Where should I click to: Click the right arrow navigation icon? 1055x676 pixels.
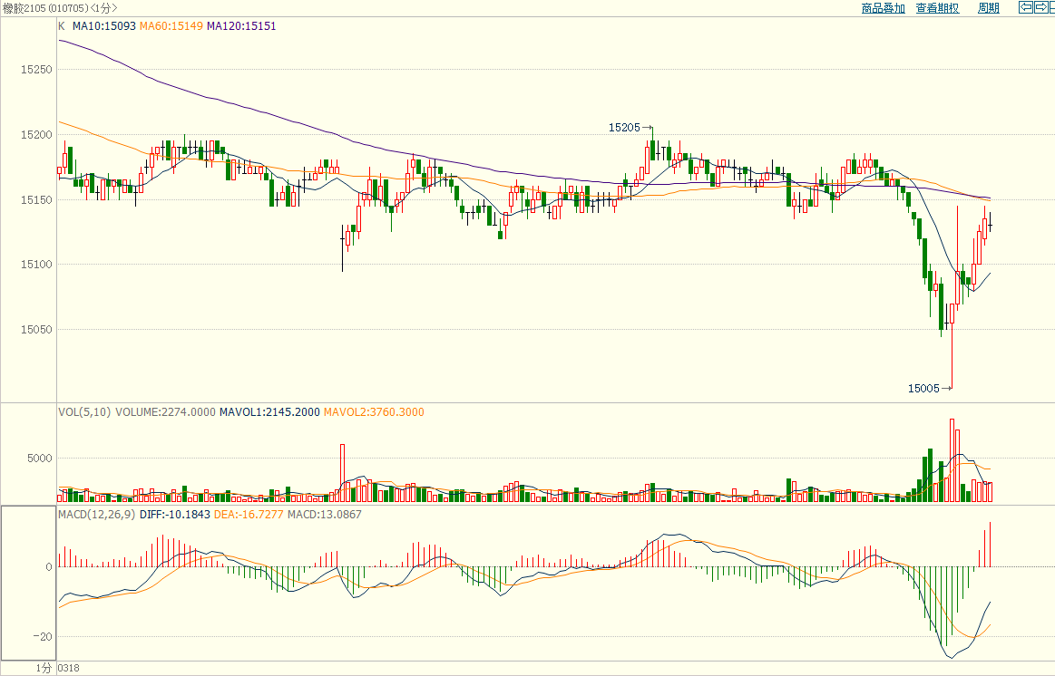(1041, 7)
